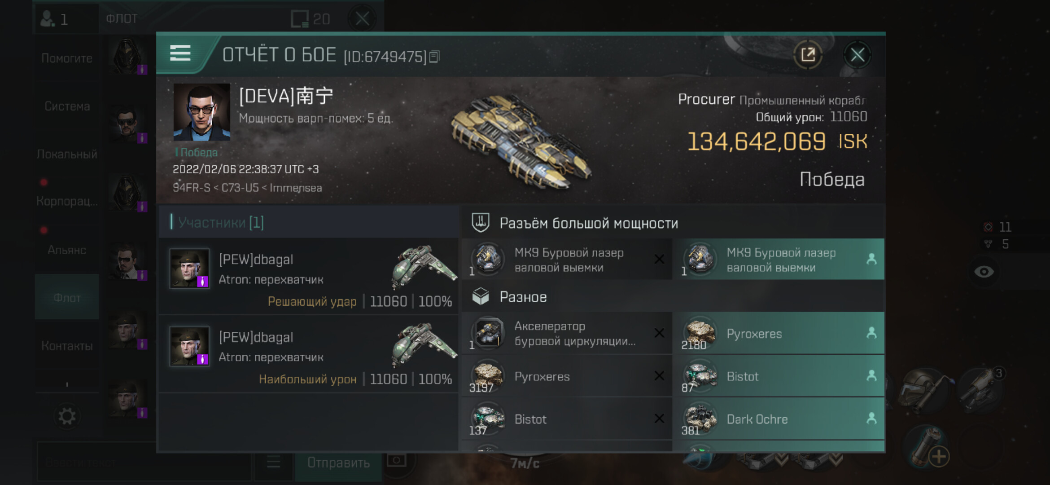
Task: Open the Флот chat tab
Action: 67,297
